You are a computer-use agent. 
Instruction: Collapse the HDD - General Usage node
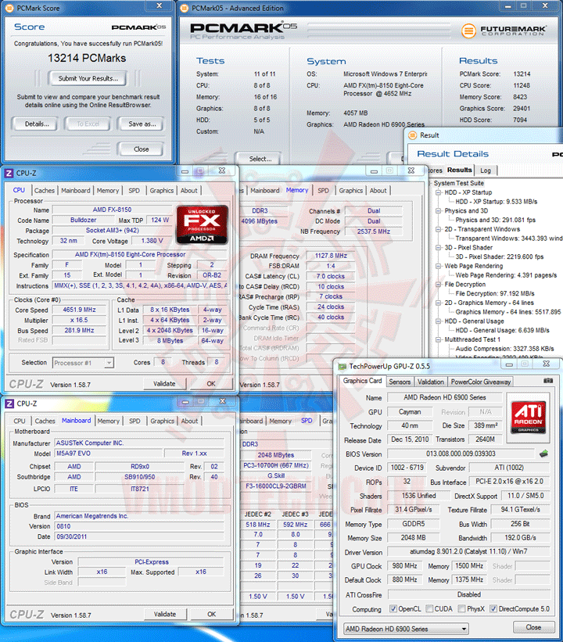pyautogui.click(x=439, y=321)
